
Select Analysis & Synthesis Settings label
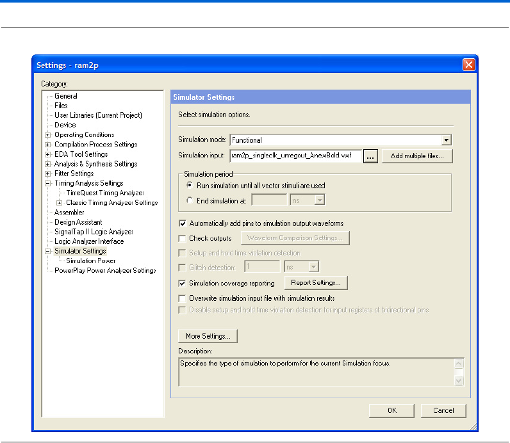(x=95, y=164)
